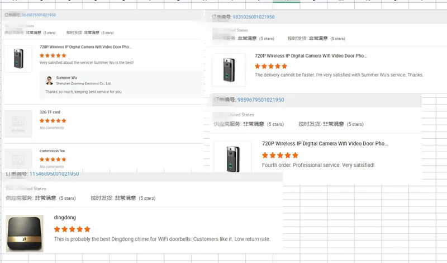Click the stars above 'The delivery cannot be faster'

272,65
